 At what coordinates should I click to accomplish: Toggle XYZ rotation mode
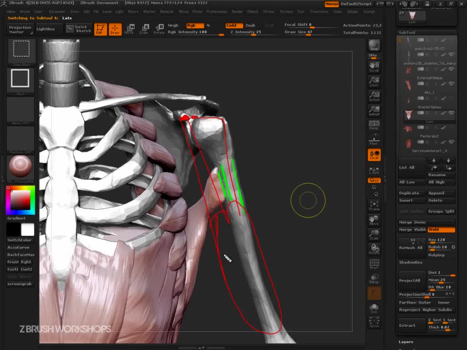pyautogui.click(x=374, y=180)
